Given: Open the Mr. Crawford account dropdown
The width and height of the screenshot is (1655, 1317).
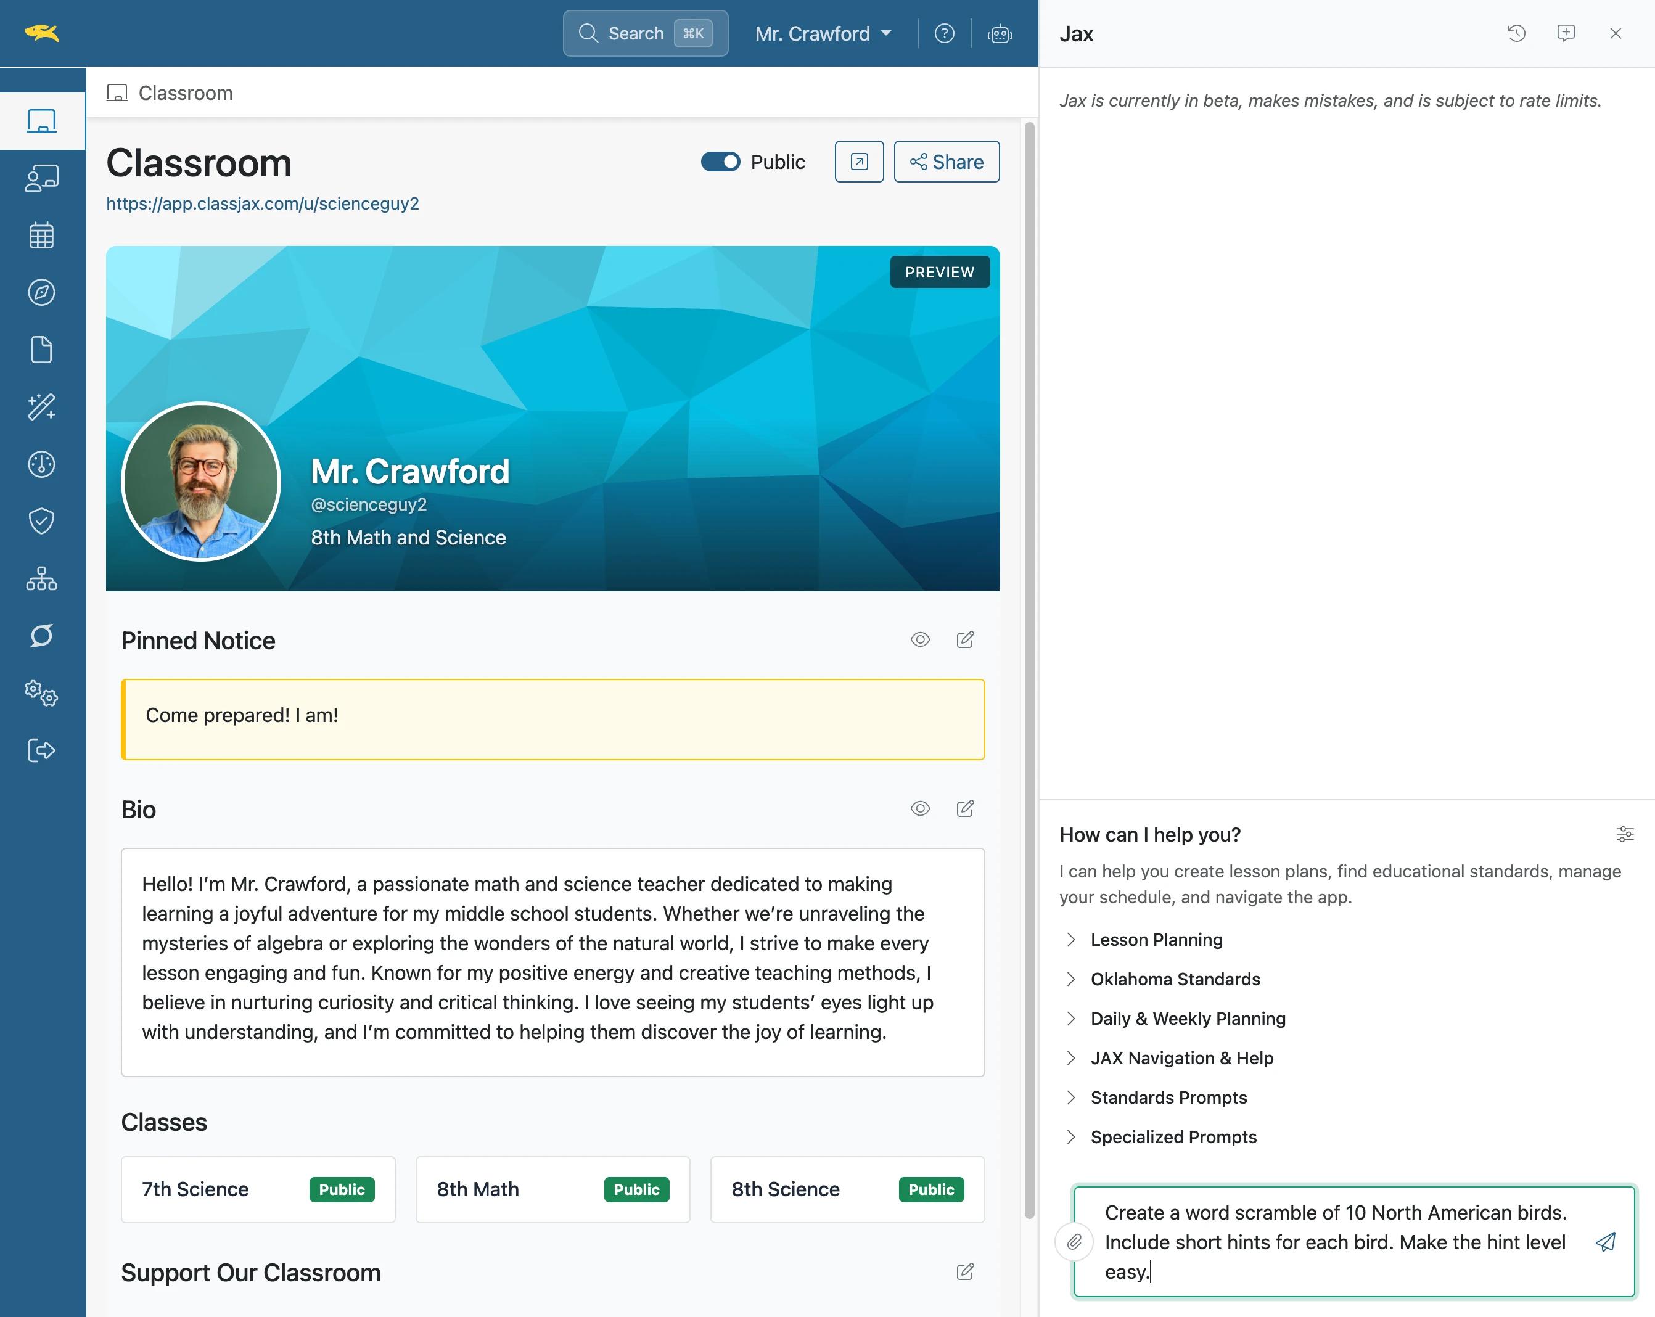Looking at the screenshot, I should [x=823, y=34].
